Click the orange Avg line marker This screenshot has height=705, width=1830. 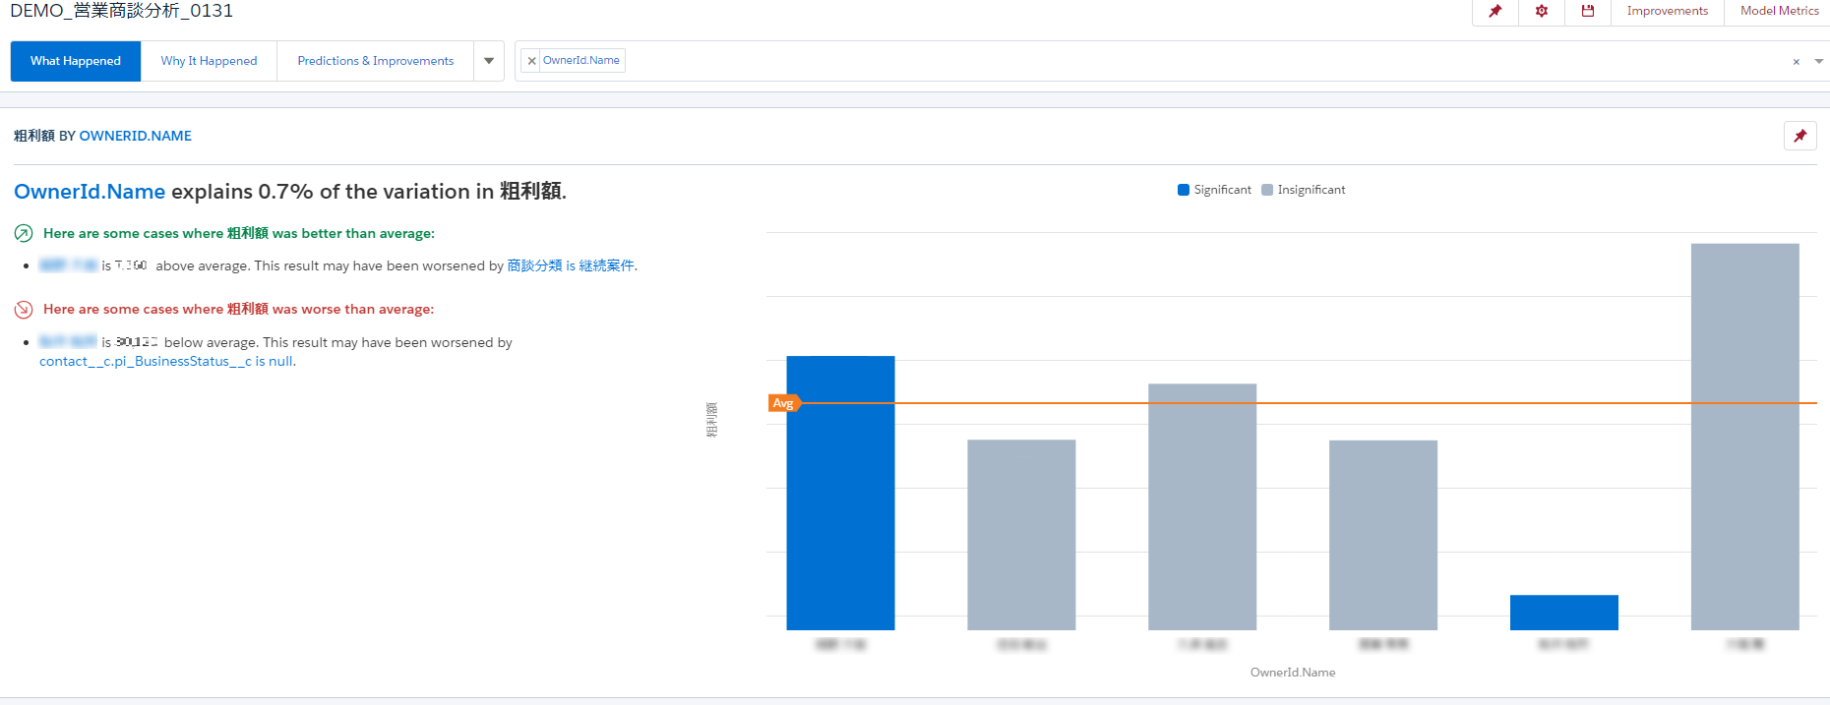(783, 403)
